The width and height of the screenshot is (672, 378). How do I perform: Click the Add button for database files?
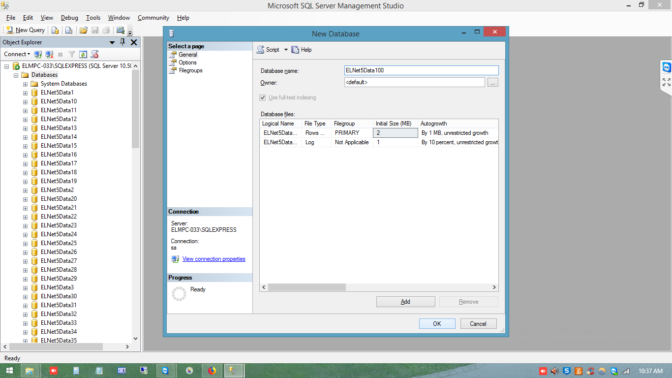405,302
